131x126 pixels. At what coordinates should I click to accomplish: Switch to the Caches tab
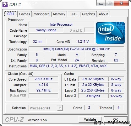point(25,14)
